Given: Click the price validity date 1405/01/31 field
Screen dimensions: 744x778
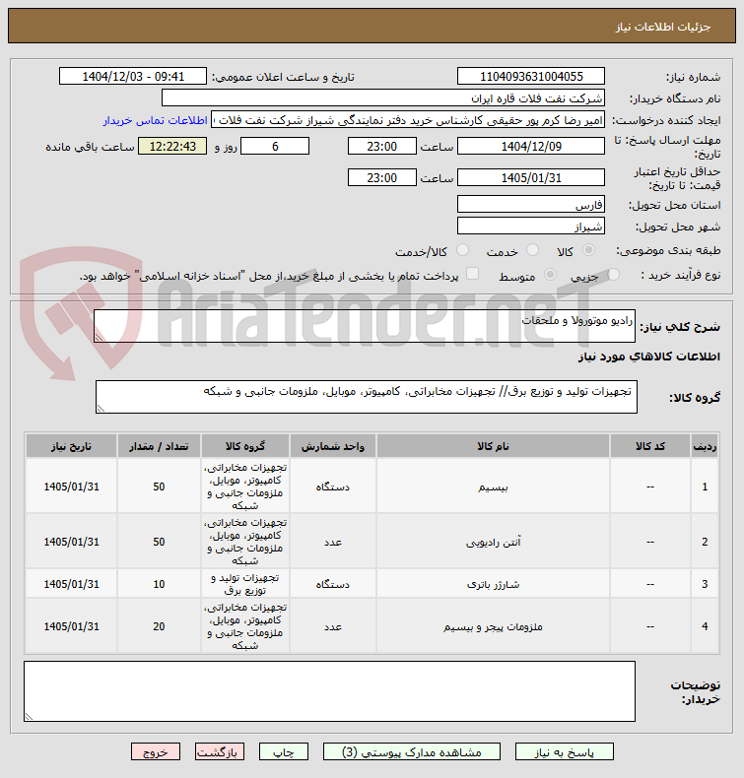Looking at the screenshot, I should tap(530, 177).
